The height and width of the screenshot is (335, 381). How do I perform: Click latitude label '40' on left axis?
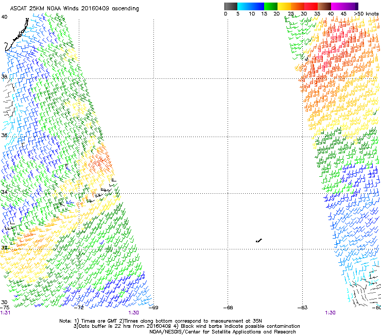click(x=4, y=17)
